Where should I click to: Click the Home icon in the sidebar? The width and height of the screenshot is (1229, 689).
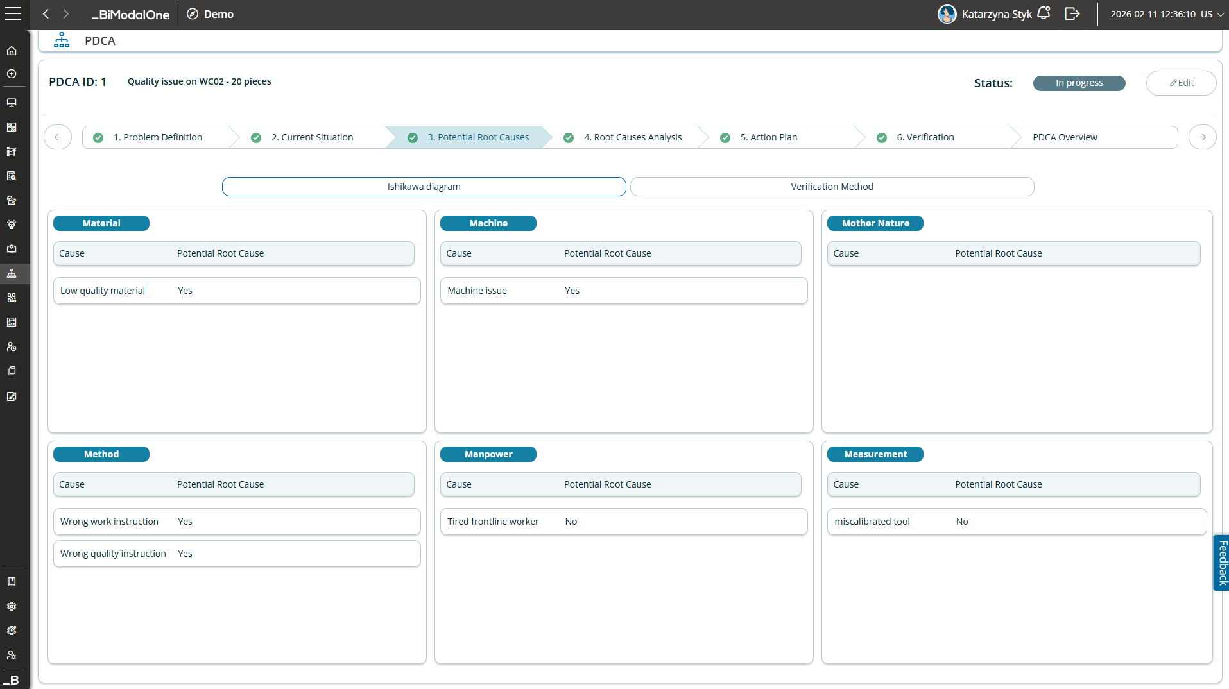tap(12, 51)
